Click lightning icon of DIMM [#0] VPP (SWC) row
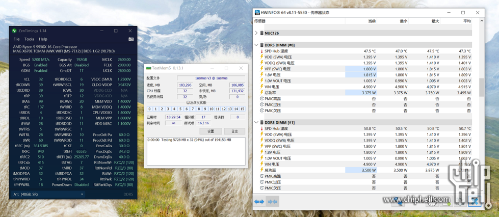The width and height of the screenshot is (499, 217). (261, 69)
